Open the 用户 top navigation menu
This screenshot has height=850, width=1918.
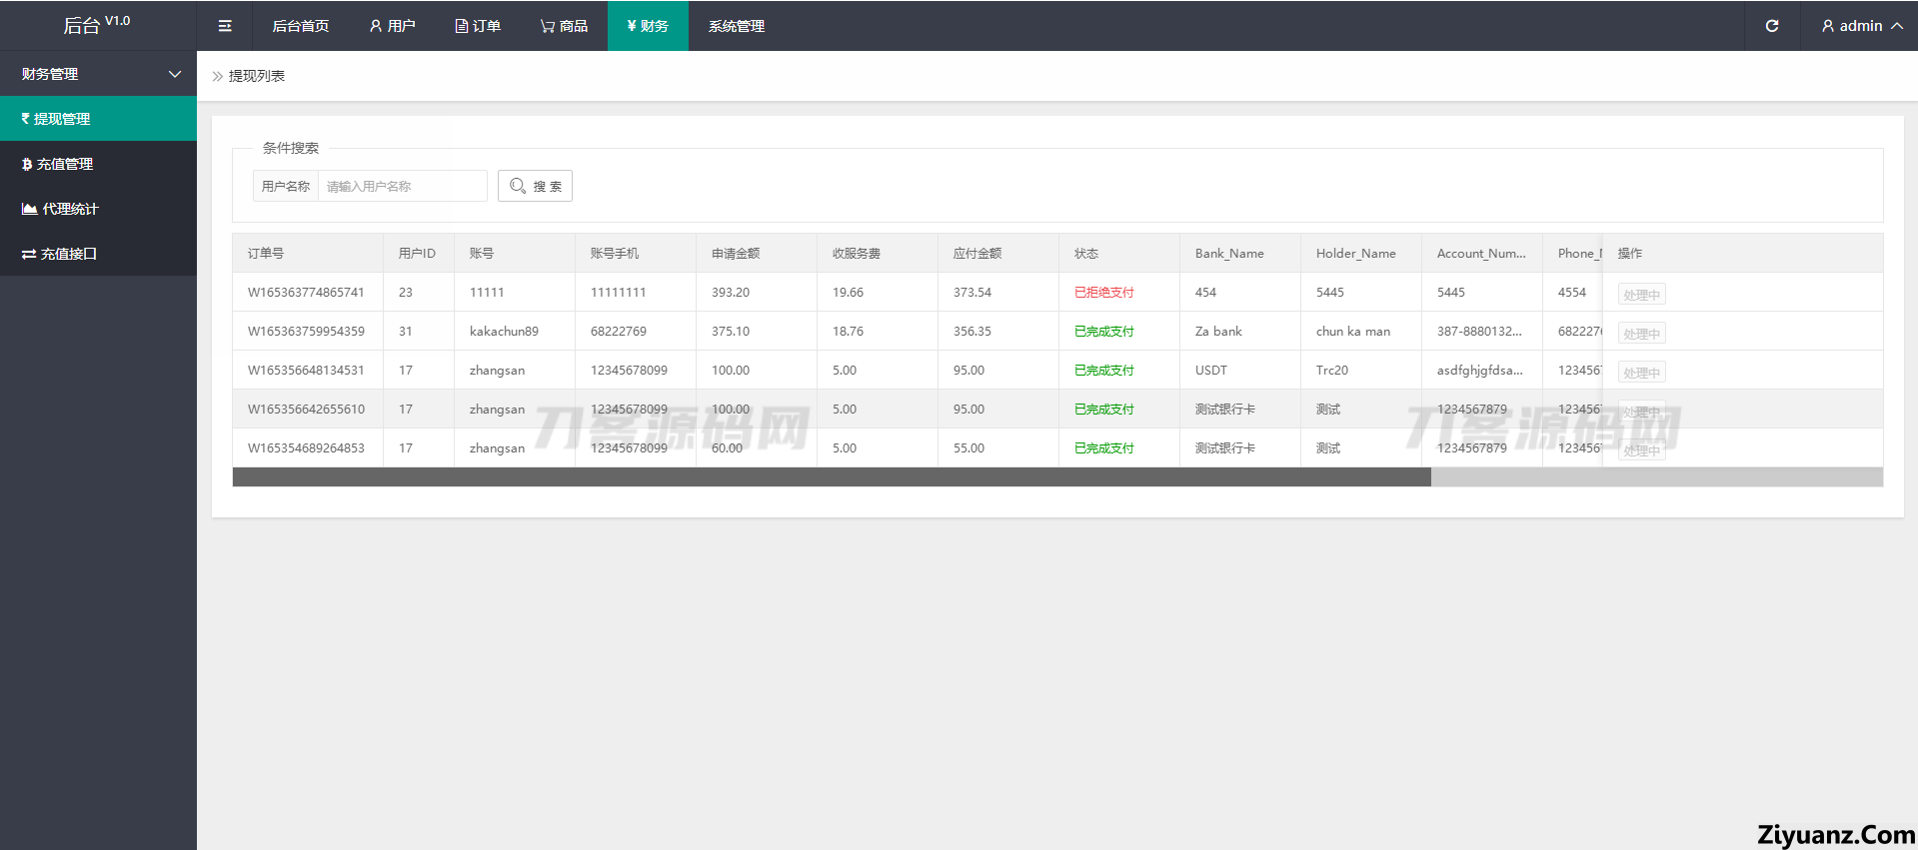tap(392, 26)
